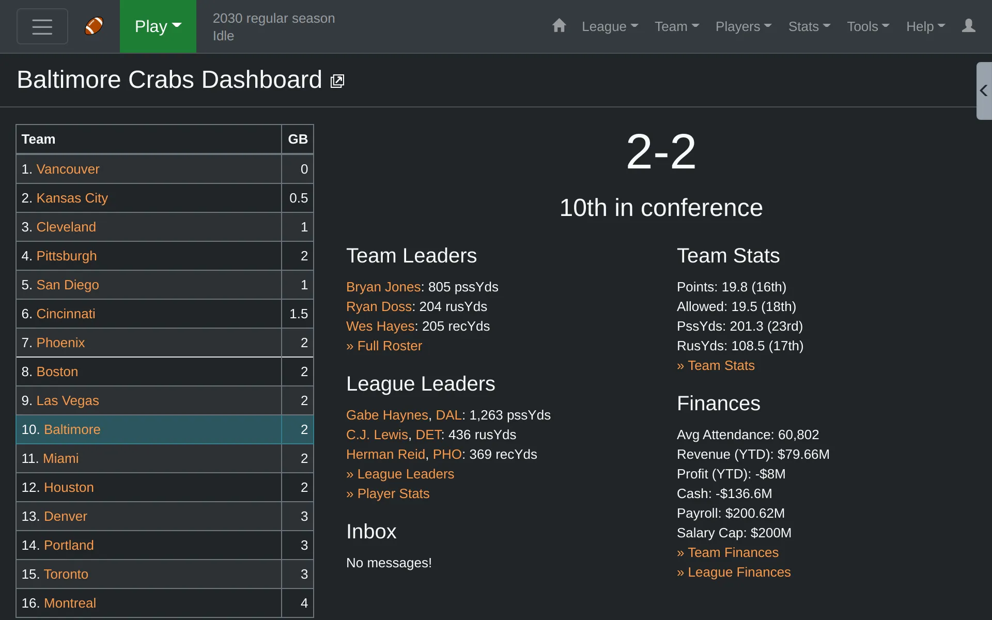Click the hamburger menu toggle icon
This screenshot has height=620, width=992.
41,26
